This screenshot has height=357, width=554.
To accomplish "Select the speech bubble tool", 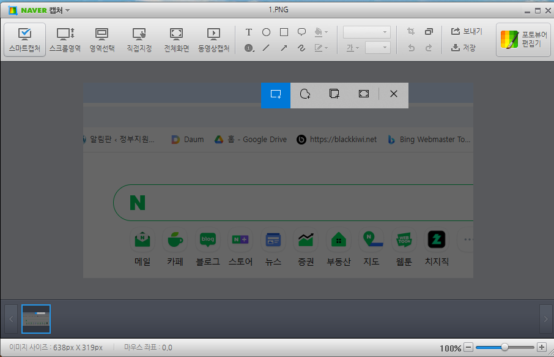I will 301,32.
